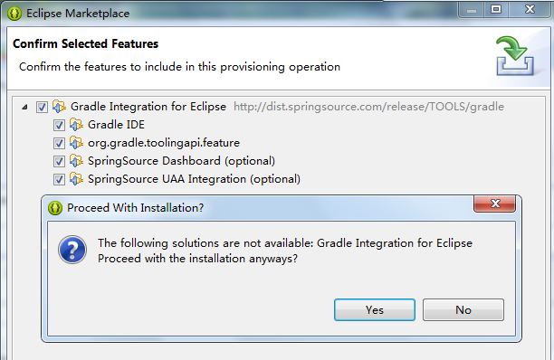This screenshot has height=360, width=554.
Task: Click the org.gradle.toolingapi.feature icon
Action: [x=76, y=143]
